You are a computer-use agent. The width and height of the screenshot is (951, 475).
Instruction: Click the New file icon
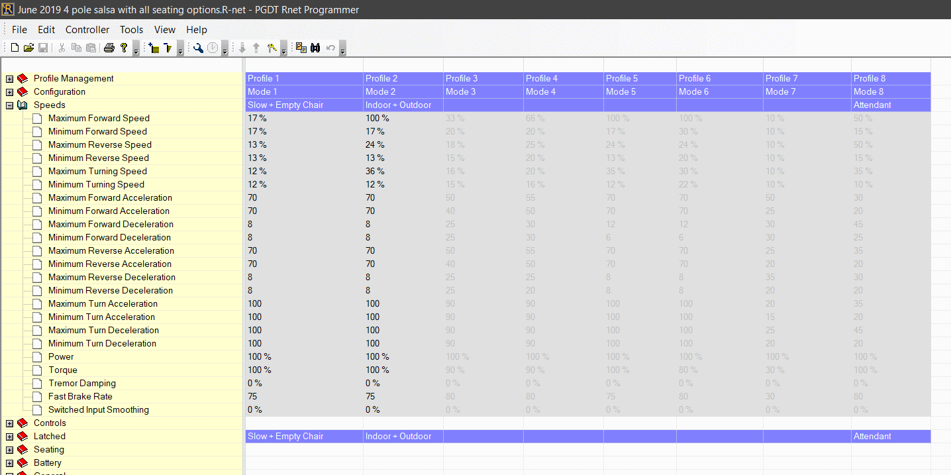coord(15,48)
